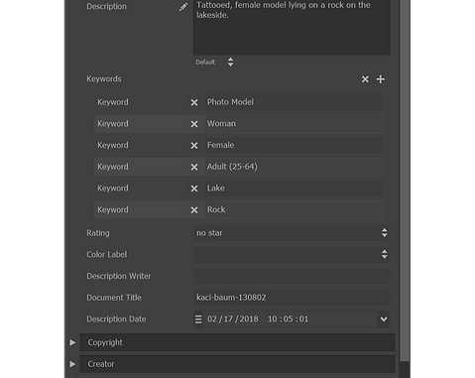The height and width of the screenshot is (378, 475).
Task: Edit the Rock keyword field
Action: (294, 209)
